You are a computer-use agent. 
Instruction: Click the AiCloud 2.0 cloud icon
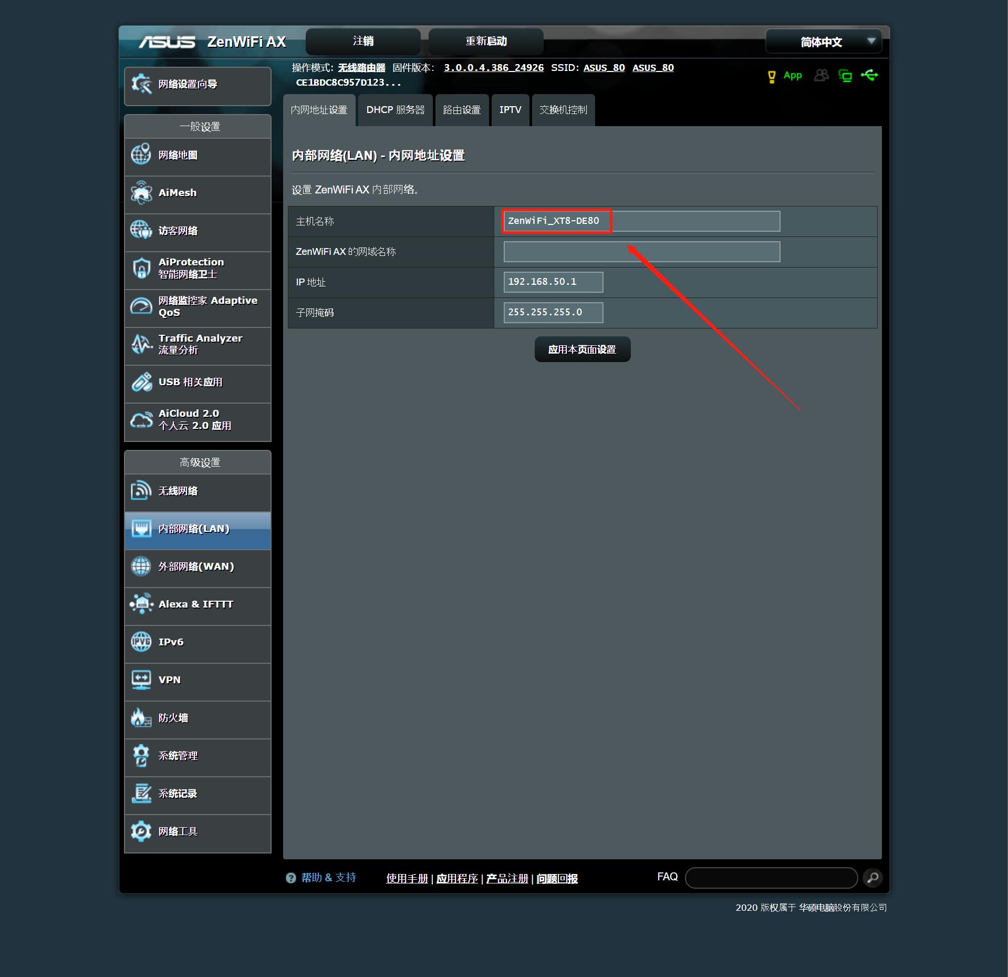pyautogui.click(x=141, y=420)
